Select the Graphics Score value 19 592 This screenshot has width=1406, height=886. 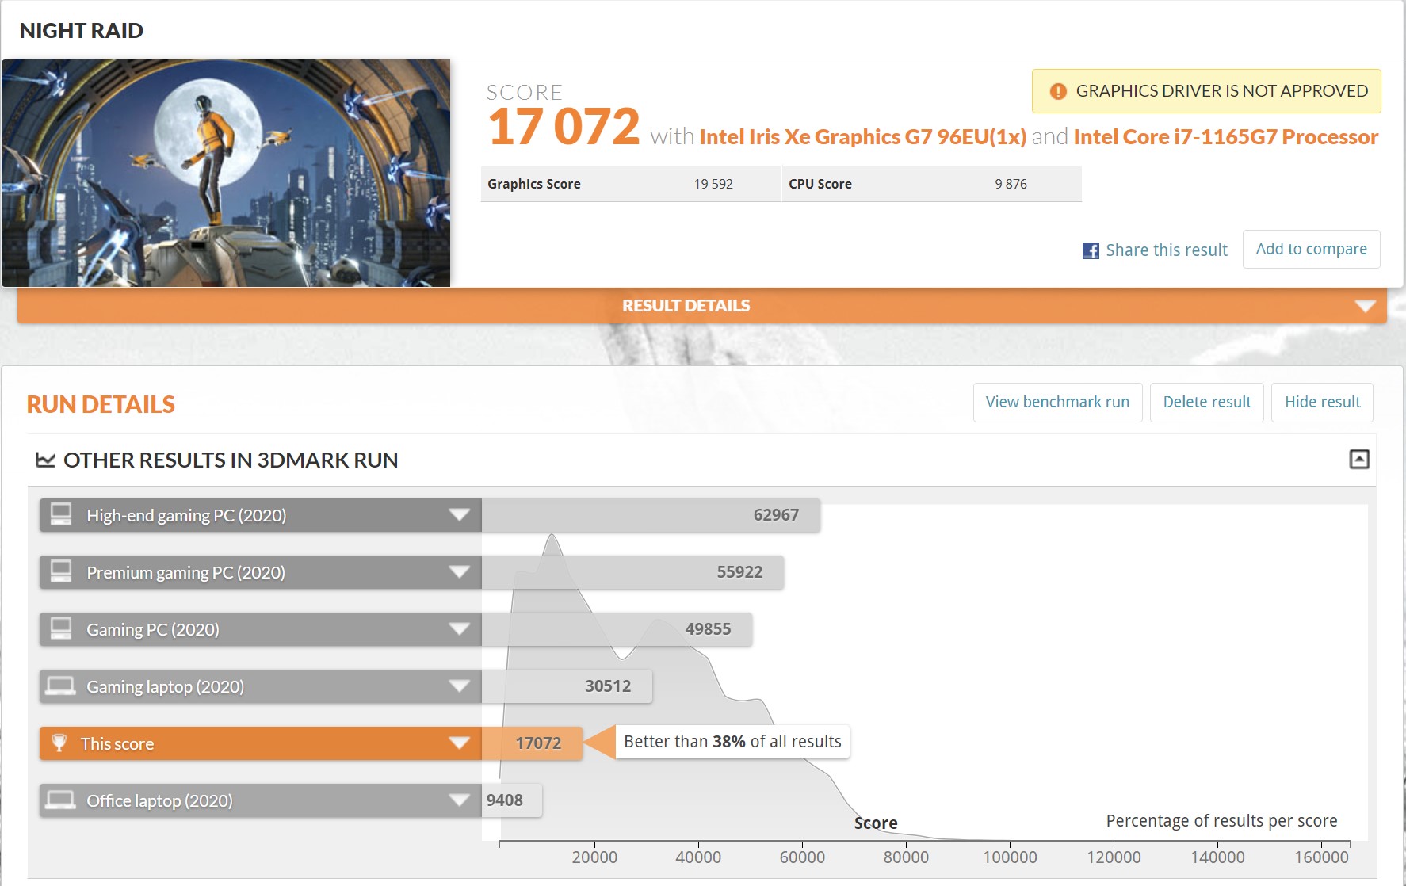pyautogui.click(x=713, y=184)
